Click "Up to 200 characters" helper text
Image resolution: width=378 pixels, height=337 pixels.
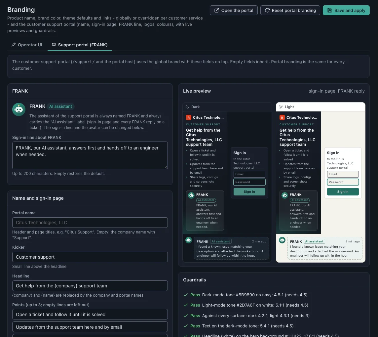click(x=32, y=173)
